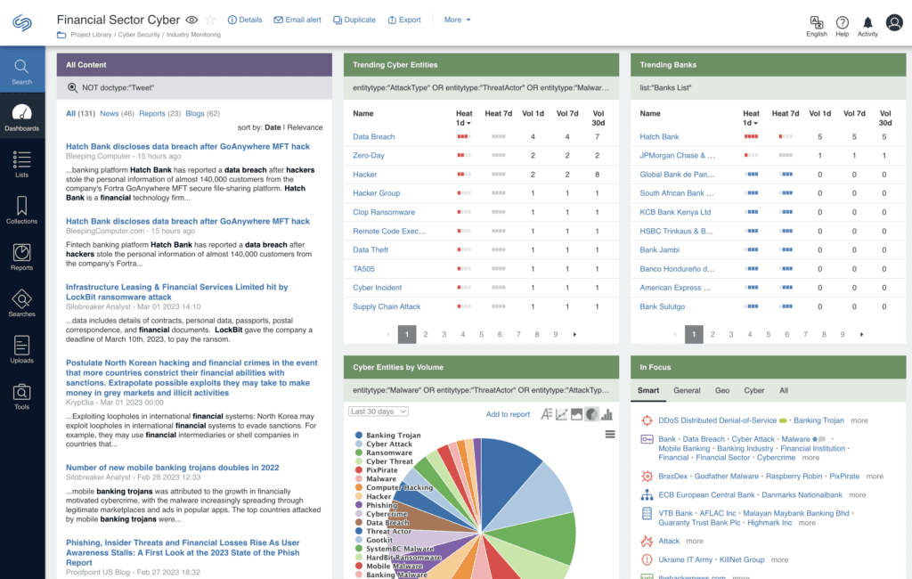
Task: Toggle Banking Trojan legend series
Action: 388,436
